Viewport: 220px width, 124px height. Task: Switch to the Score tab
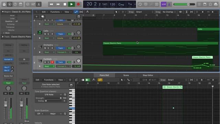tap(126, 75)
